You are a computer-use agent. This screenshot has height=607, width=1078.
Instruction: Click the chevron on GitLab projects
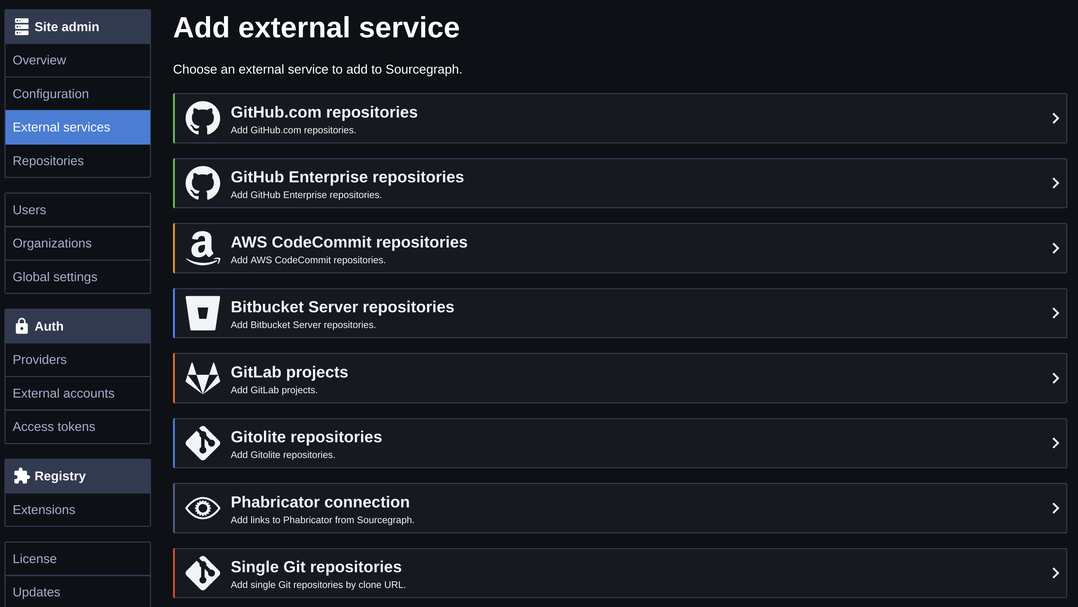[x=1055, y=378]
